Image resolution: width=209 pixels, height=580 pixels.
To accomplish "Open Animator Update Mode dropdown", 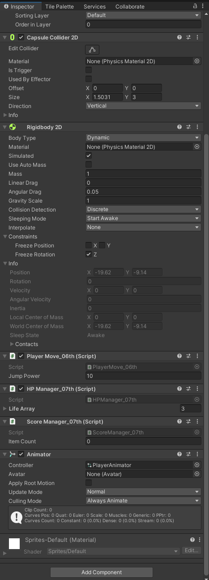I will (143, 492).
